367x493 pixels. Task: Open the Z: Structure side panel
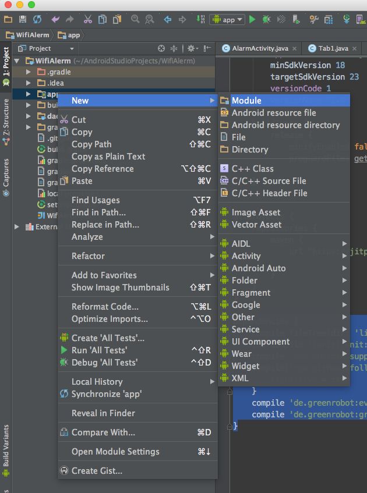click(x=6, y=122)
